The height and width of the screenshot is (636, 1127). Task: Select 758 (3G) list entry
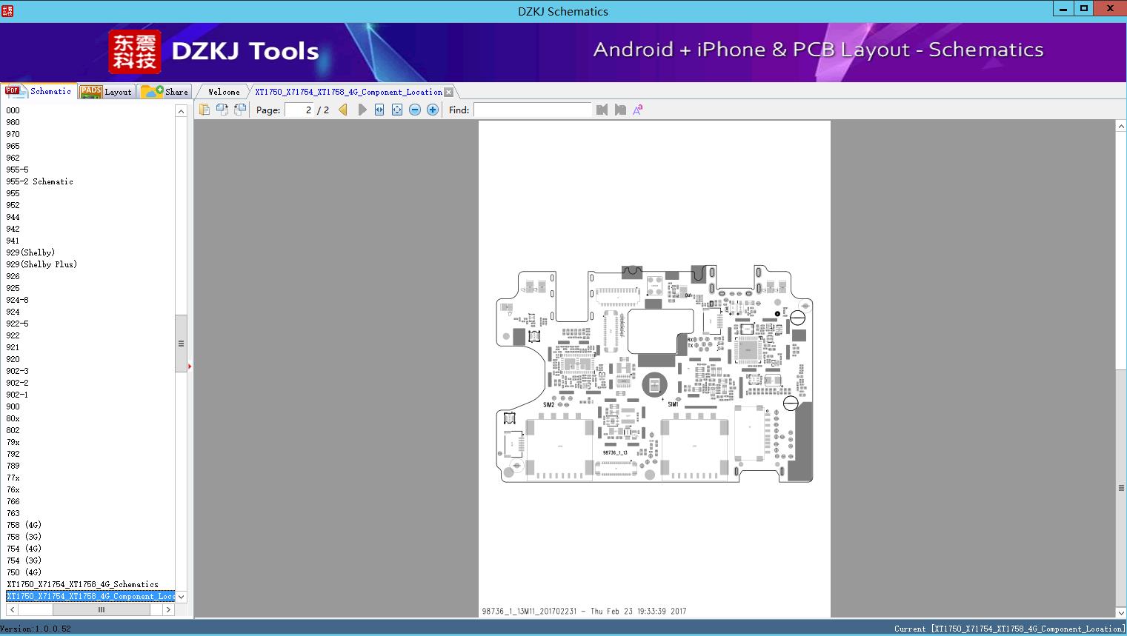coord(24,537)
